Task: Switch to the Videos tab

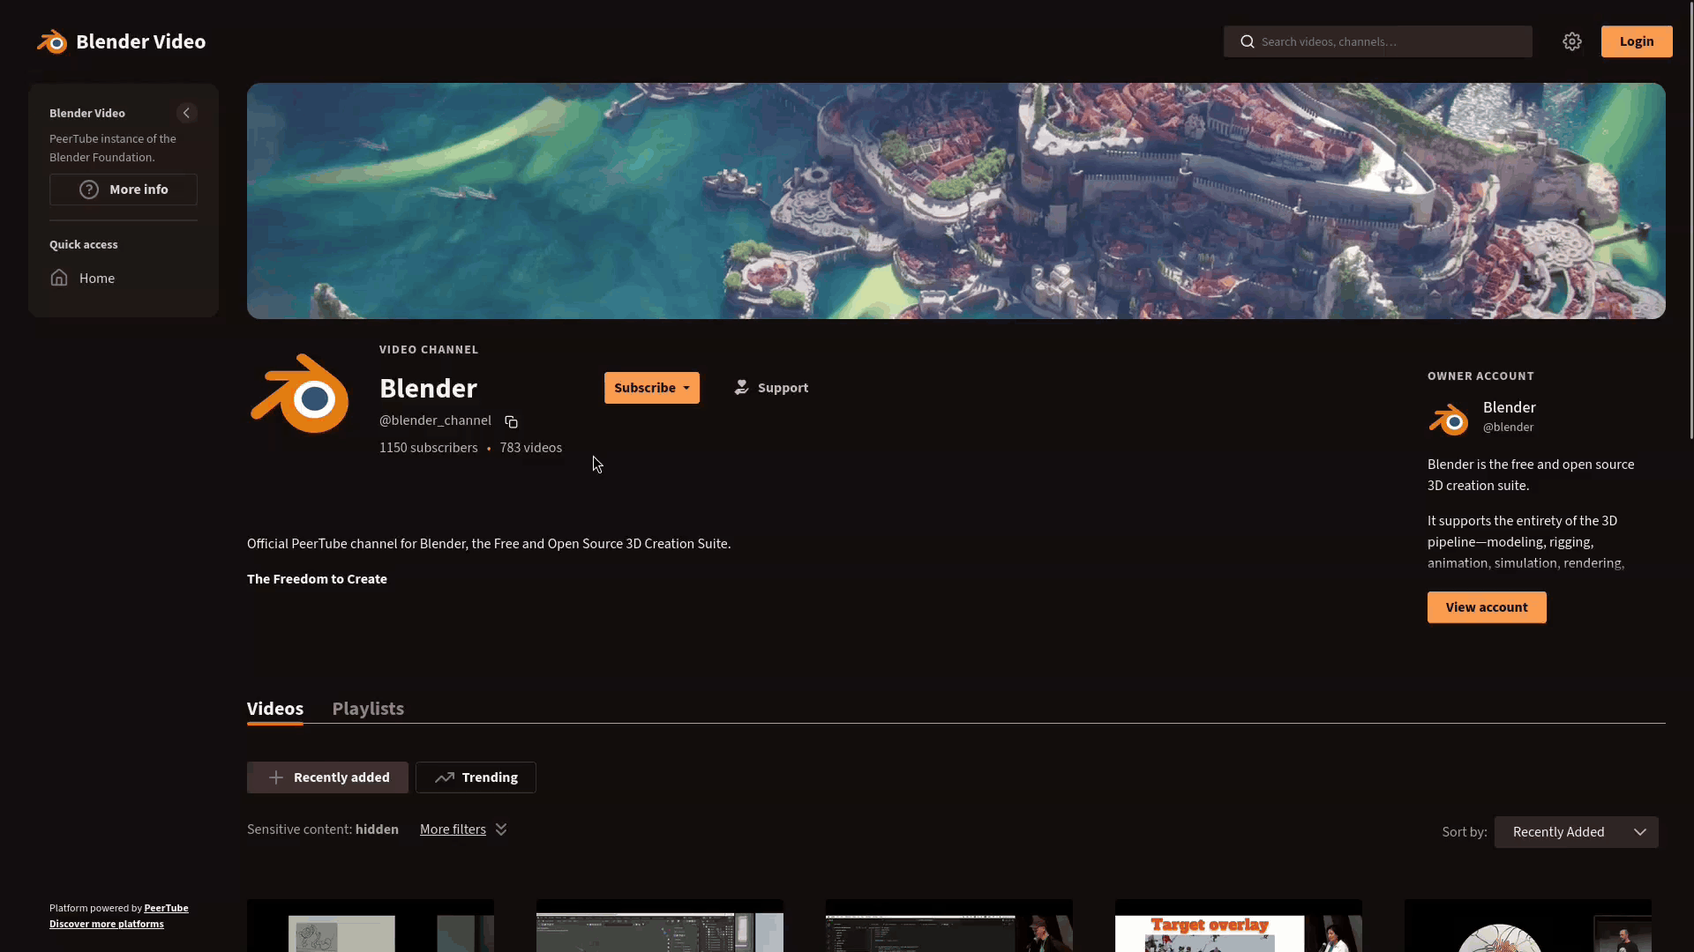Action: (275, 709)
